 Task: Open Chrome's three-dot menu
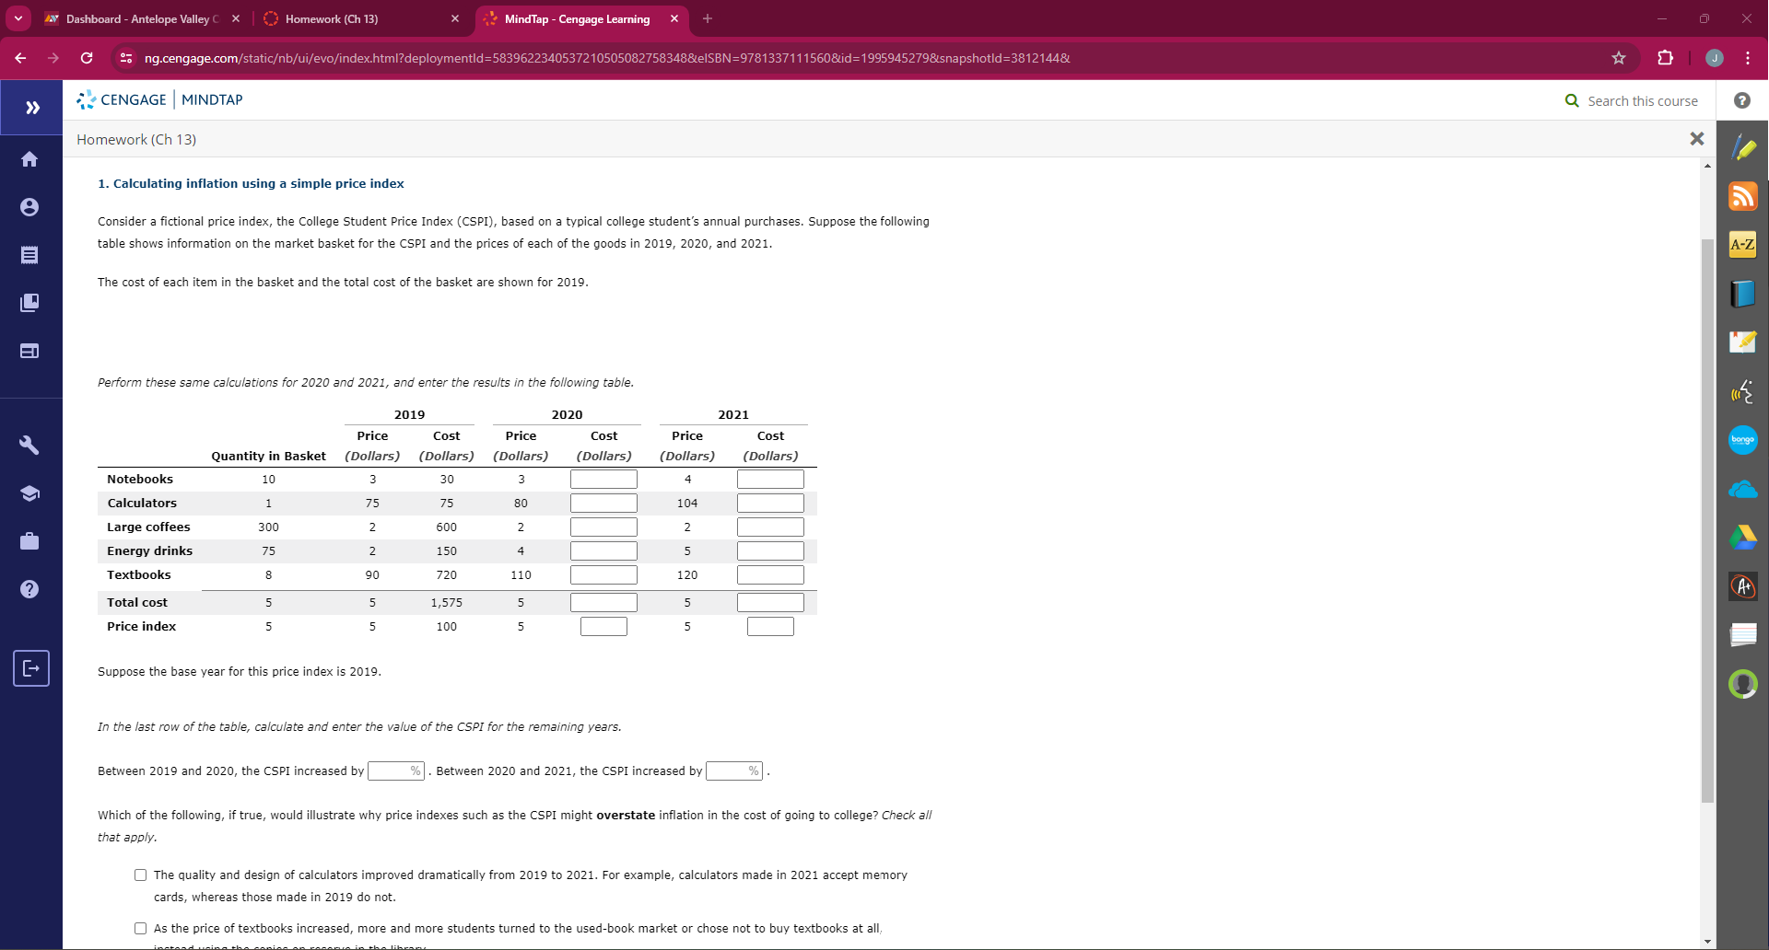[1747, 58]
